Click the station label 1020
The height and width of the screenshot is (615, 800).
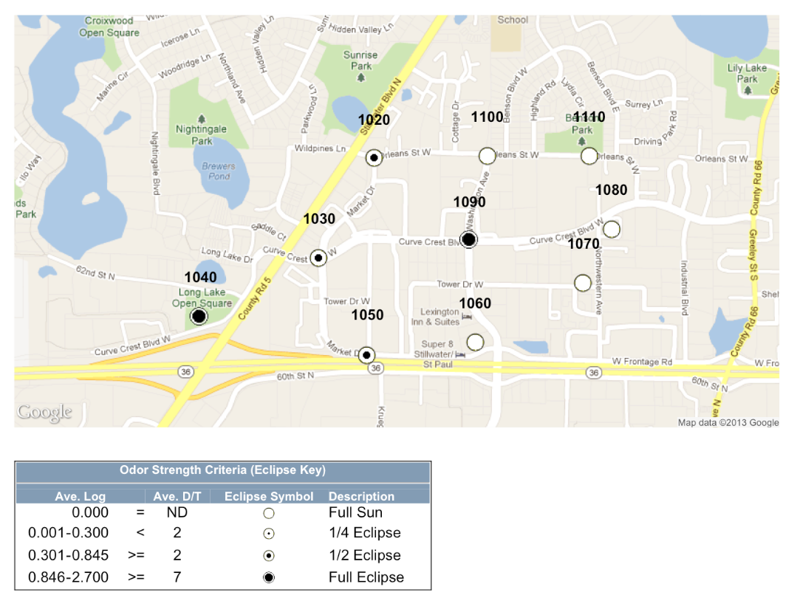(x=374, y=120)
